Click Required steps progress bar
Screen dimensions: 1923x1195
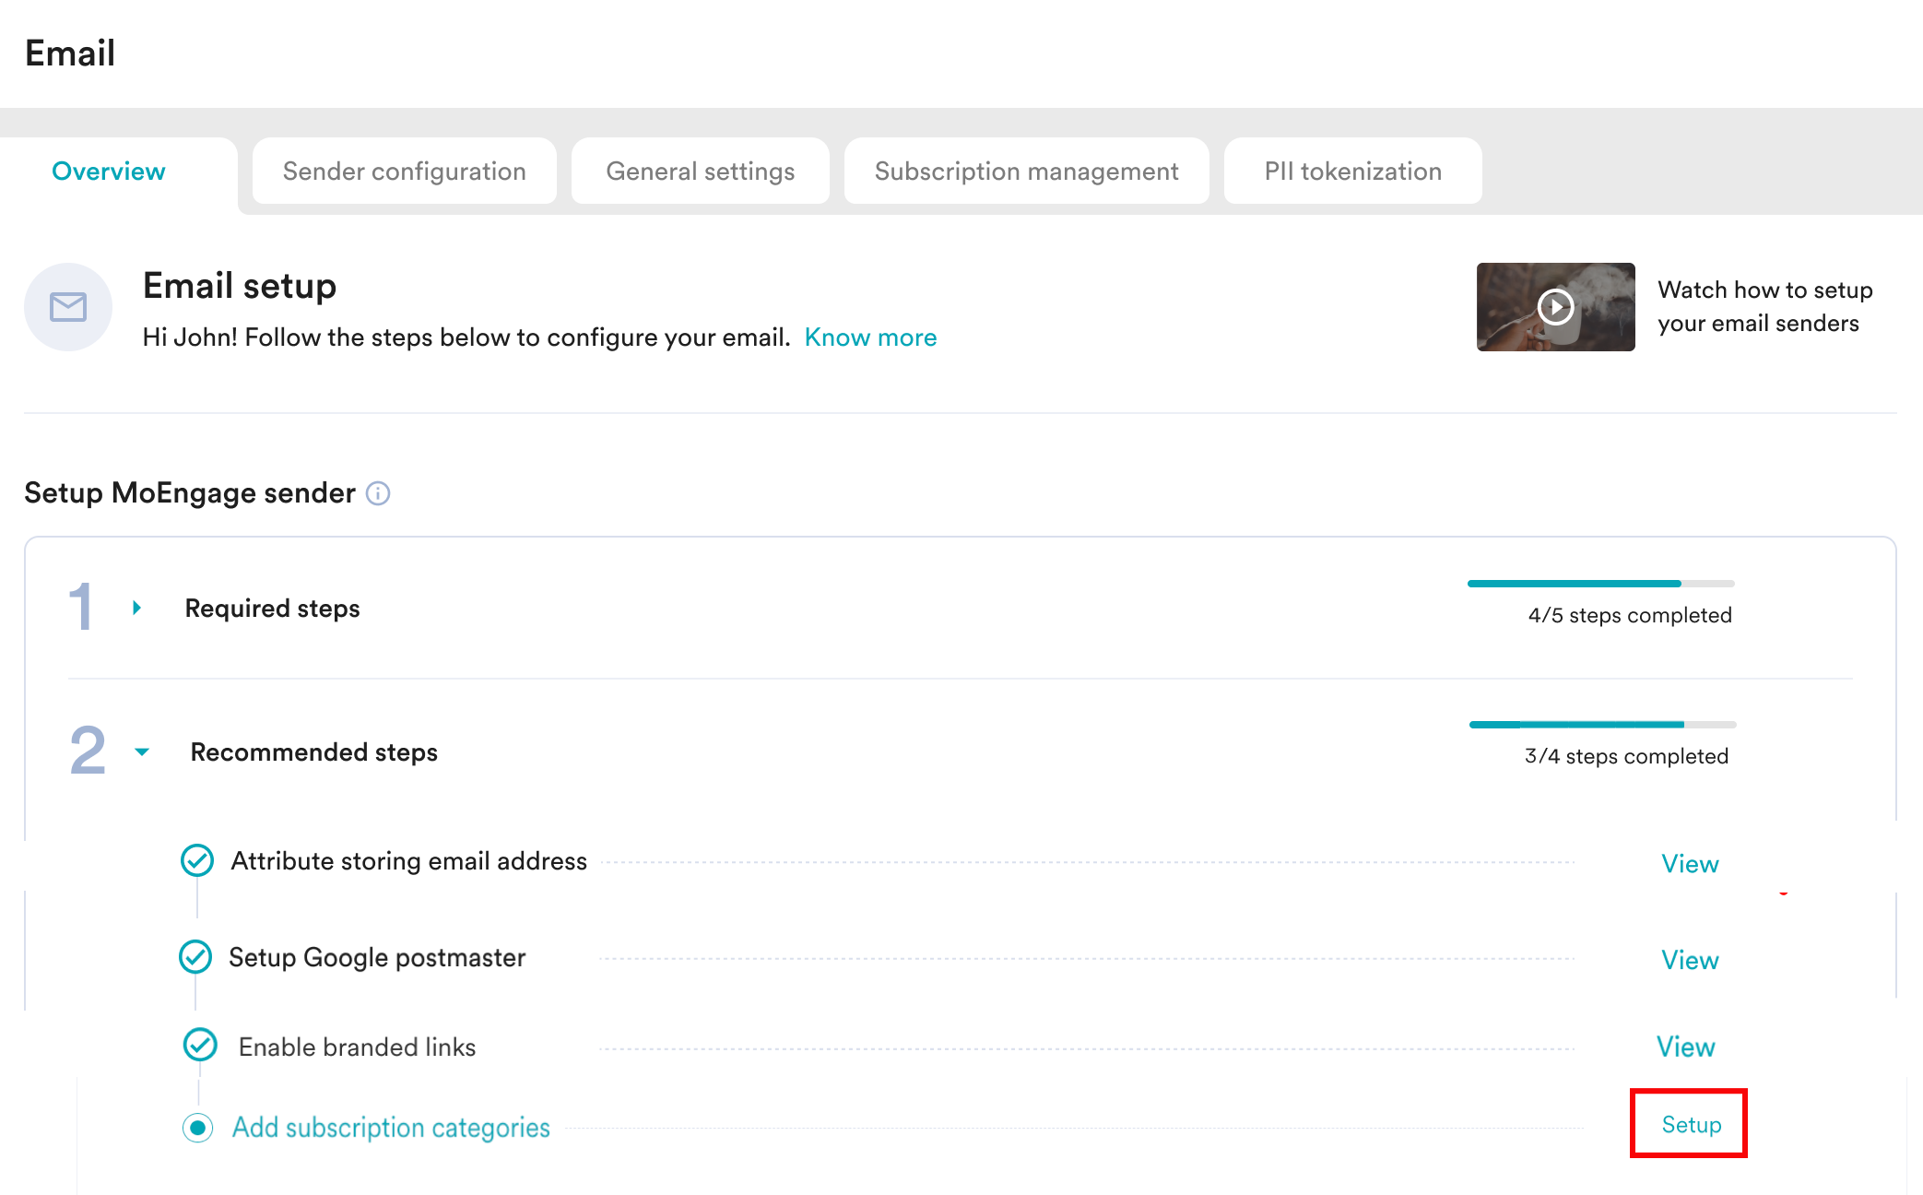tap(1600, 584)
